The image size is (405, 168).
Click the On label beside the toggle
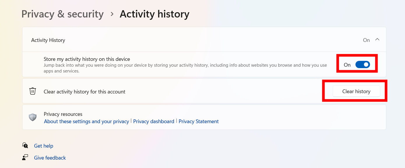pos(347,65)
